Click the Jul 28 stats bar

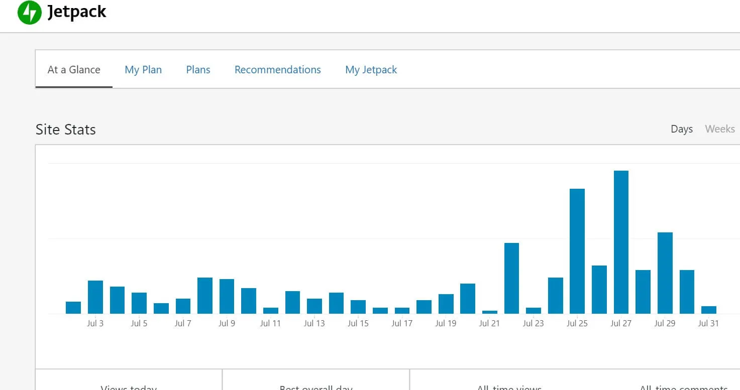(x=643, y=292)
